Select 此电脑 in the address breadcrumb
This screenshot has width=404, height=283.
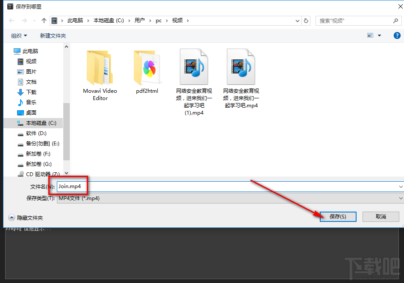tap(75, 21)
